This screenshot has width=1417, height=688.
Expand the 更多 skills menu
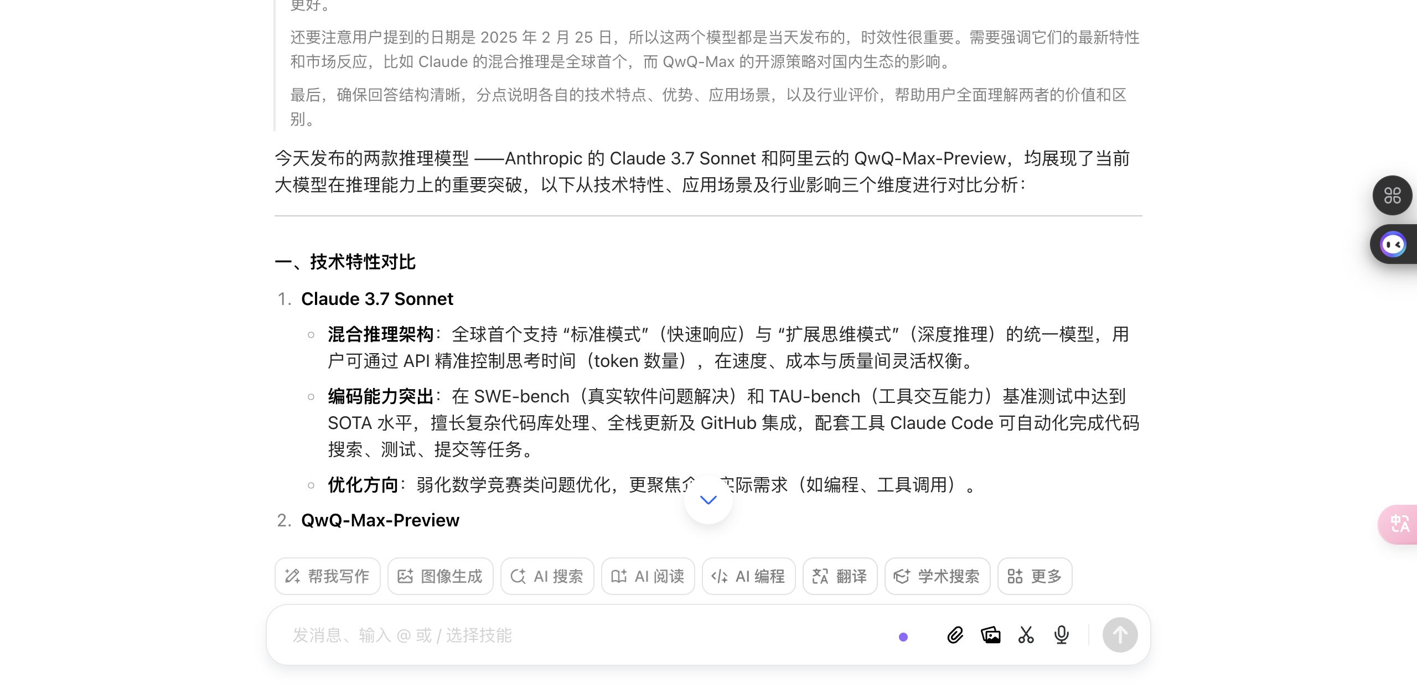pos(1035,576)
